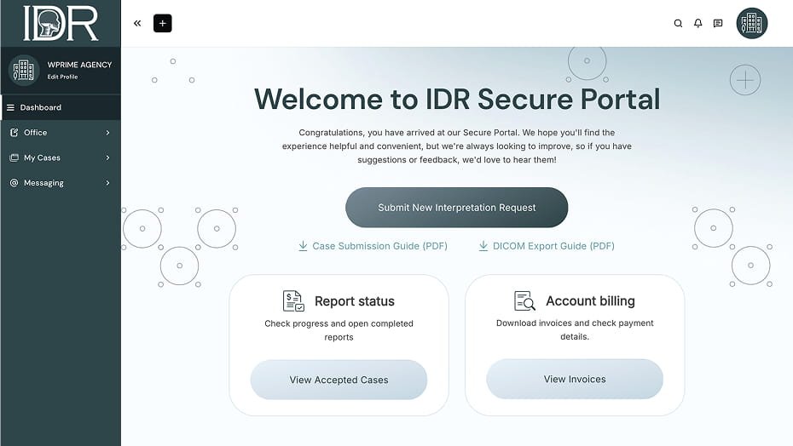Expand the My Cases chevron
This screenshot has width=793, height=446.
[x=107, y=157]
